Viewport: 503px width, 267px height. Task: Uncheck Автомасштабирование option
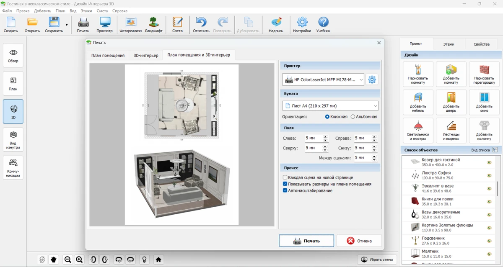(285, 190)
